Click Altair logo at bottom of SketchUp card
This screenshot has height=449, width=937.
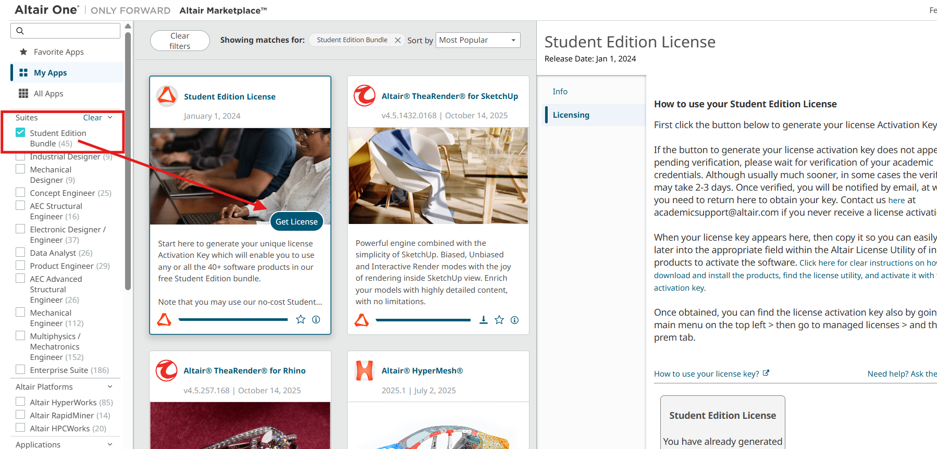[x=362, y=320]
